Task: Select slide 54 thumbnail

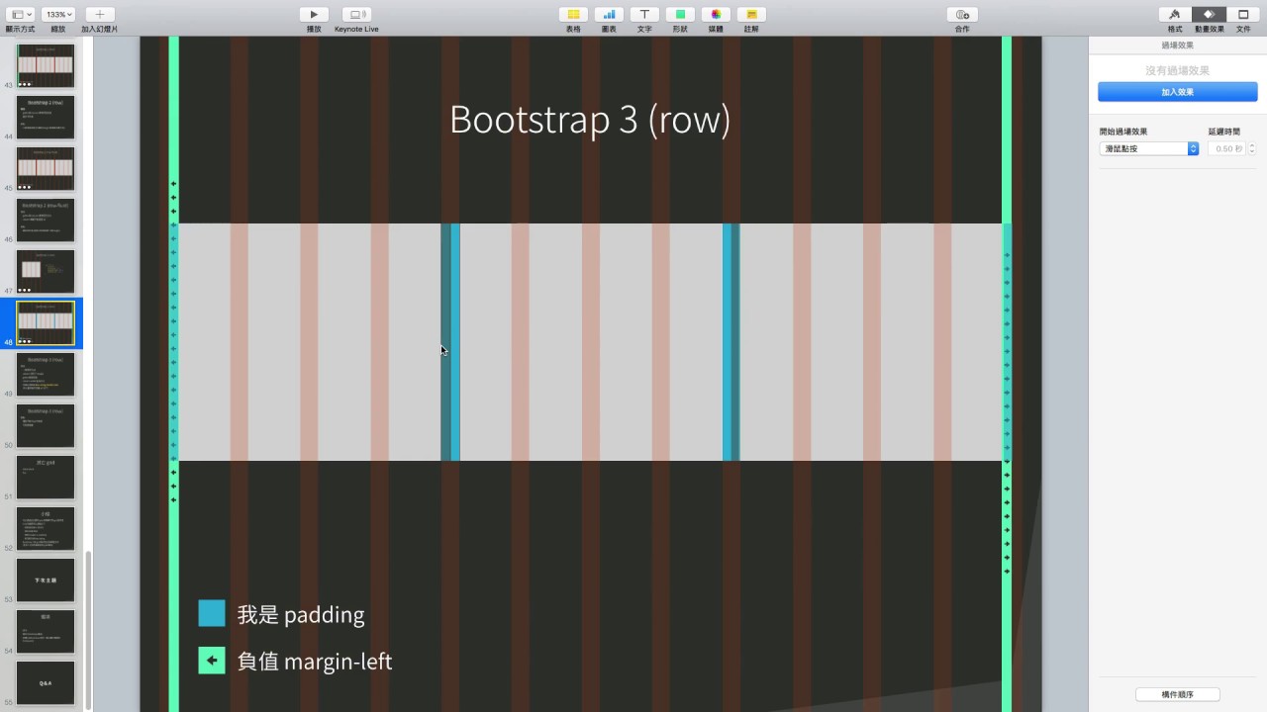Action: coord(46,632)
